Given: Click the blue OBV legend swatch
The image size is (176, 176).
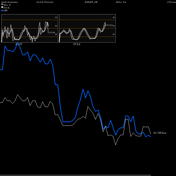Looking at the screenshot, I should tap(2, 11).
